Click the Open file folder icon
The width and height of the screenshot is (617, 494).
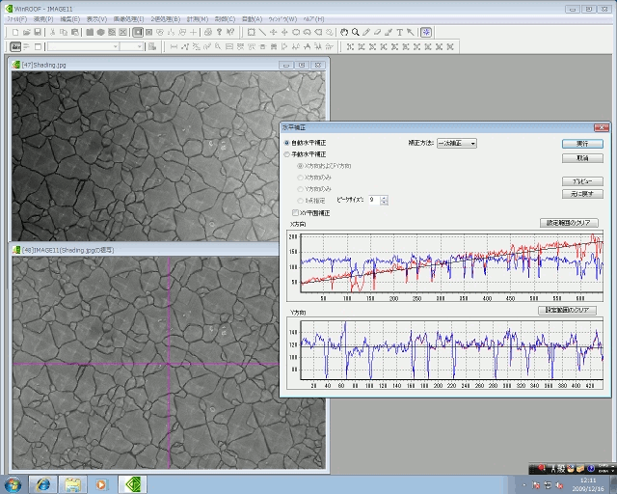(x=26, y=32)
